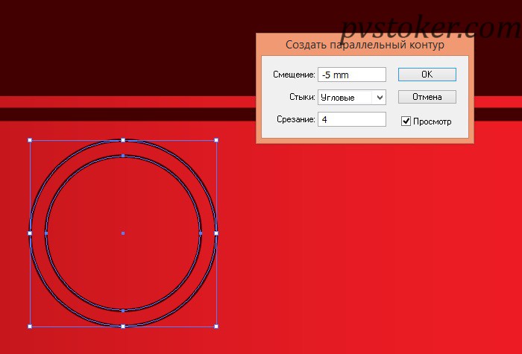
Task: Select the inner circle's right anchor point
Action: pyautogui.click(x=201, y=233)
